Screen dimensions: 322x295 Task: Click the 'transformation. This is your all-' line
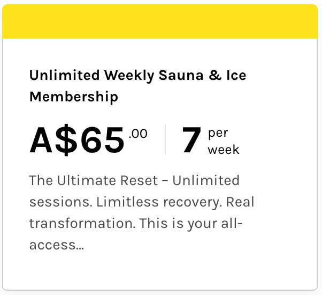point(136,224)
